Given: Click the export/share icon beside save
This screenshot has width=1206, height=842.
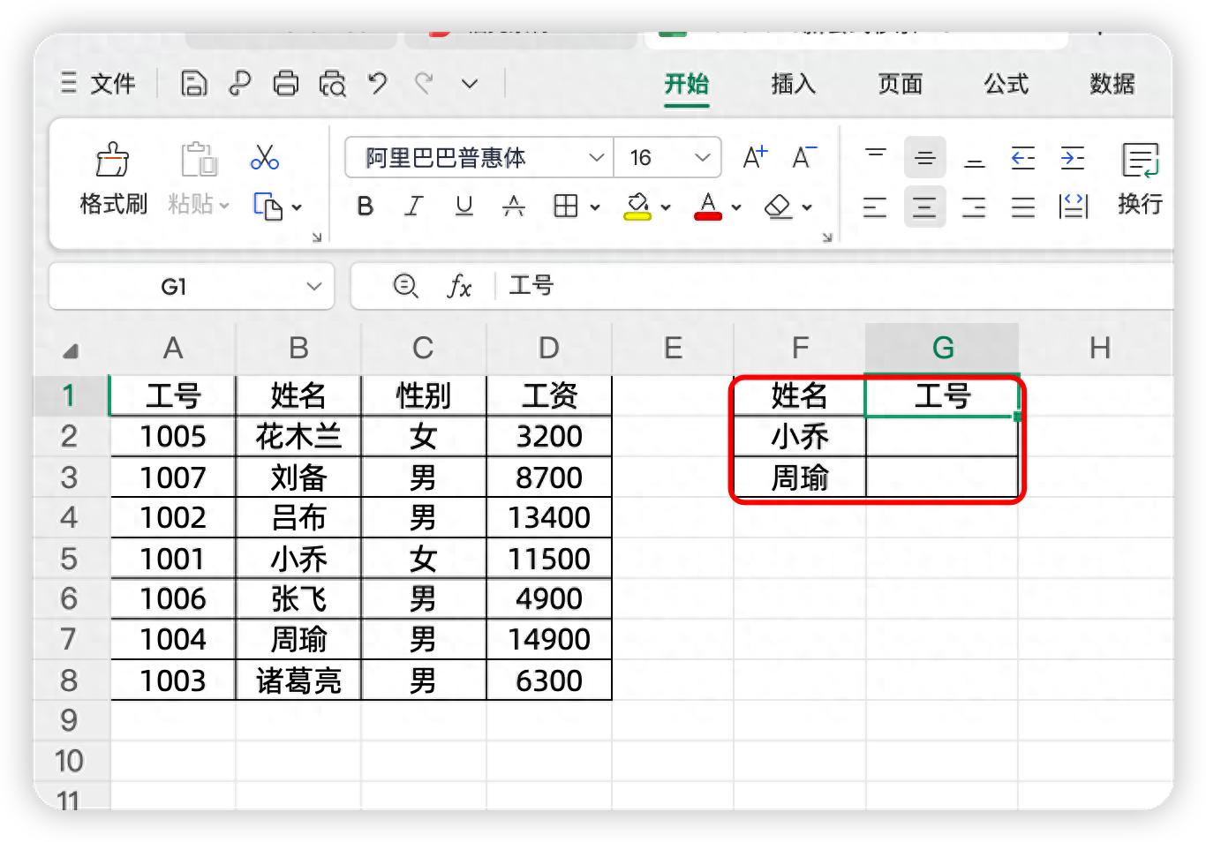Looking at the screenshot, I should click(239, 84).
